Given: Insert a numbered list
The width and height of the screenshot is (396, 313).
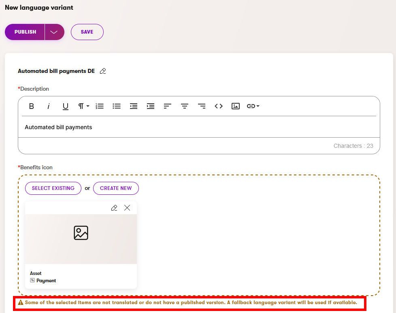Looking at the screenshot, I should coord(100,106).
